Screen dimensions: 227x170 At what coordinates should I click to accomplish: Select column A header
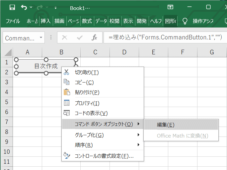tap(28, 52)
